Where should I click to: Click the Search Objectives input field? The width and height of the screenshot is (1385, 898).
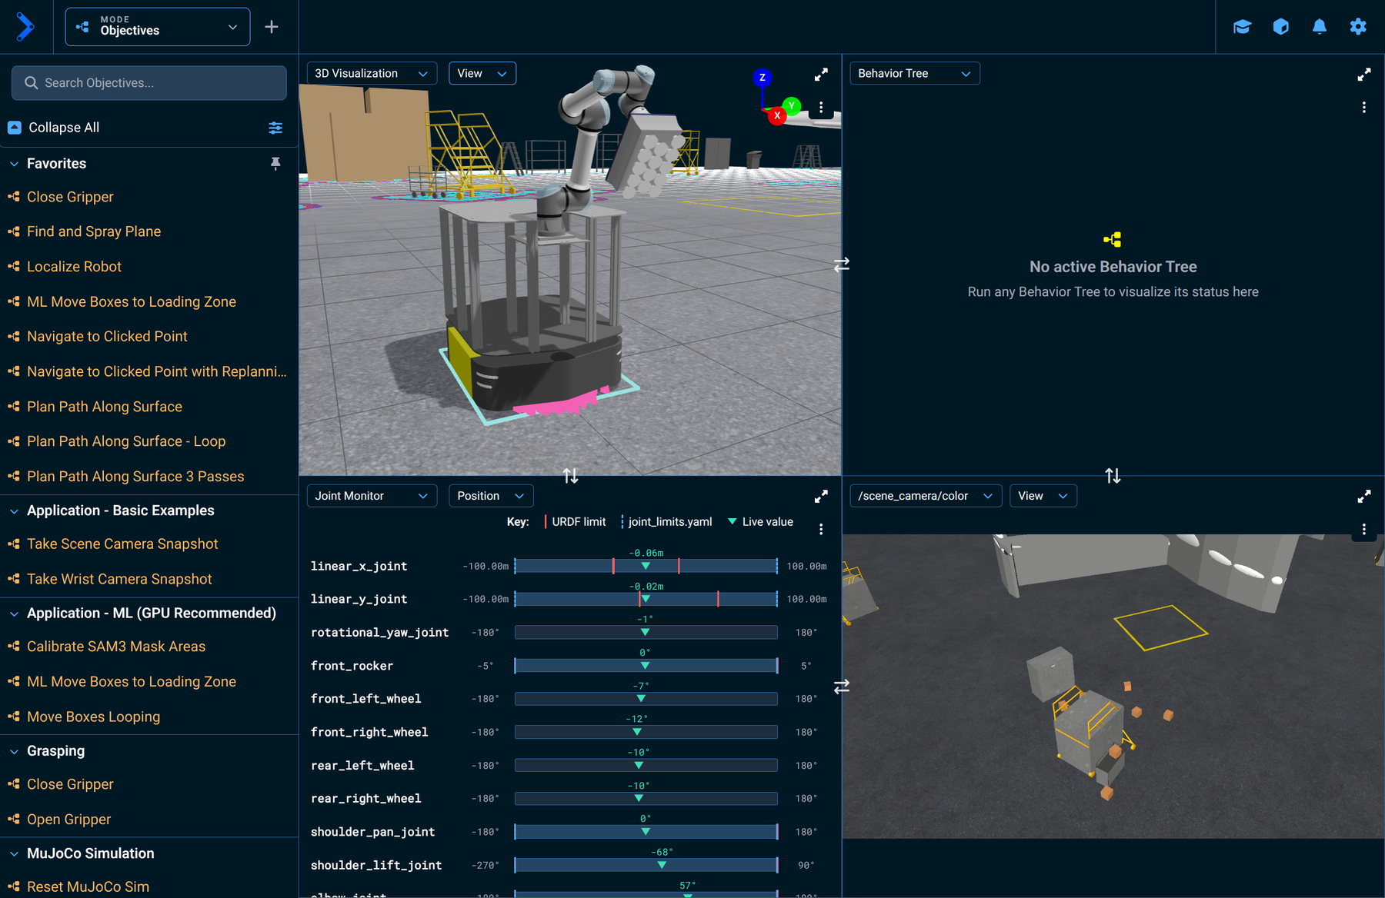coord(149,83)
